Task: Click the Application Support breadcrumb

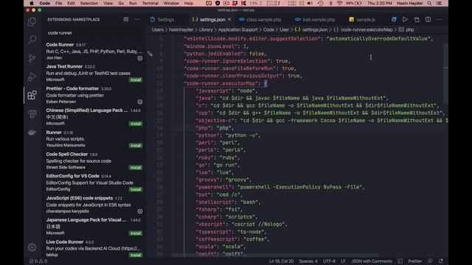Action: pyautogui.click(x=237, y=29)
